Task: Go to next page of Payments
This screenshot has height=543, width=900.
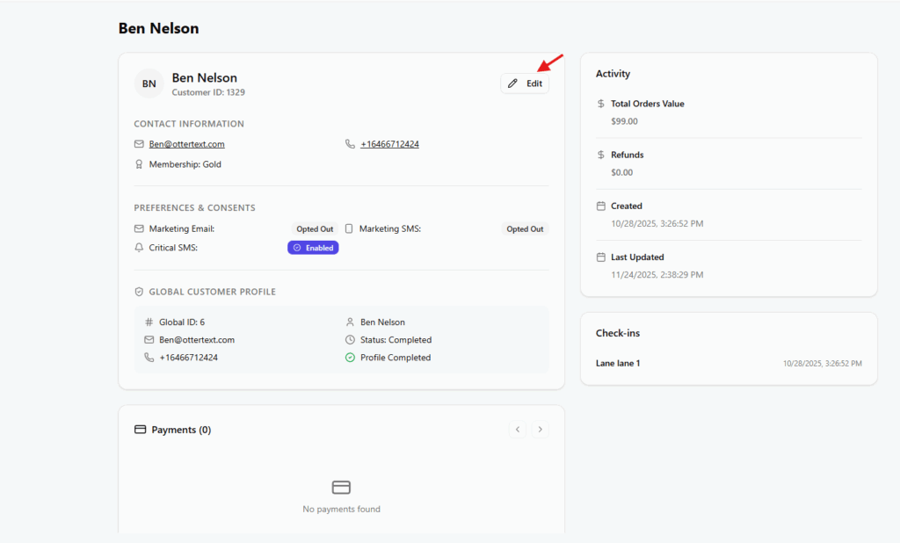Action: (x=541, y=430)
